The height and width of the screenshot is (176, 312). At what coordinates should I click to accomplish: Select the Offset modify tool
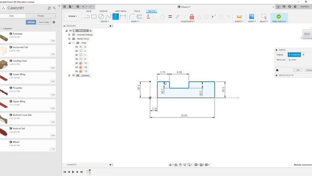tap(139, 17)
